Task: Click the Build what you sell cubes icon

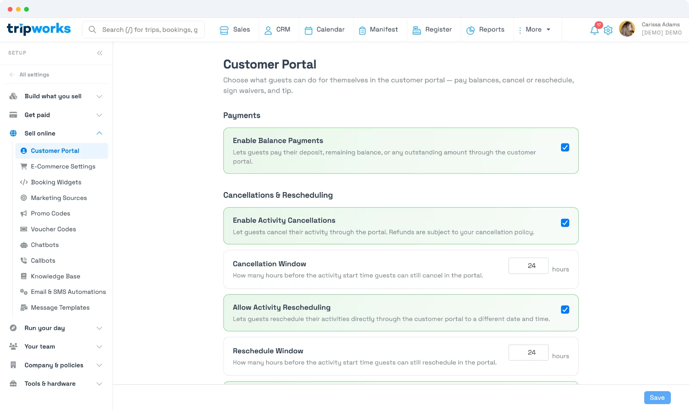Action: (13, 96)
